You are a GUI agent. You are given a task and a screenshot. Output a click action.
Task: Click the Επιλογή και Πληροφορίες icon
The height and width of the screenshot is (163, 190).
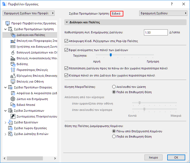(x=13, y=41)
